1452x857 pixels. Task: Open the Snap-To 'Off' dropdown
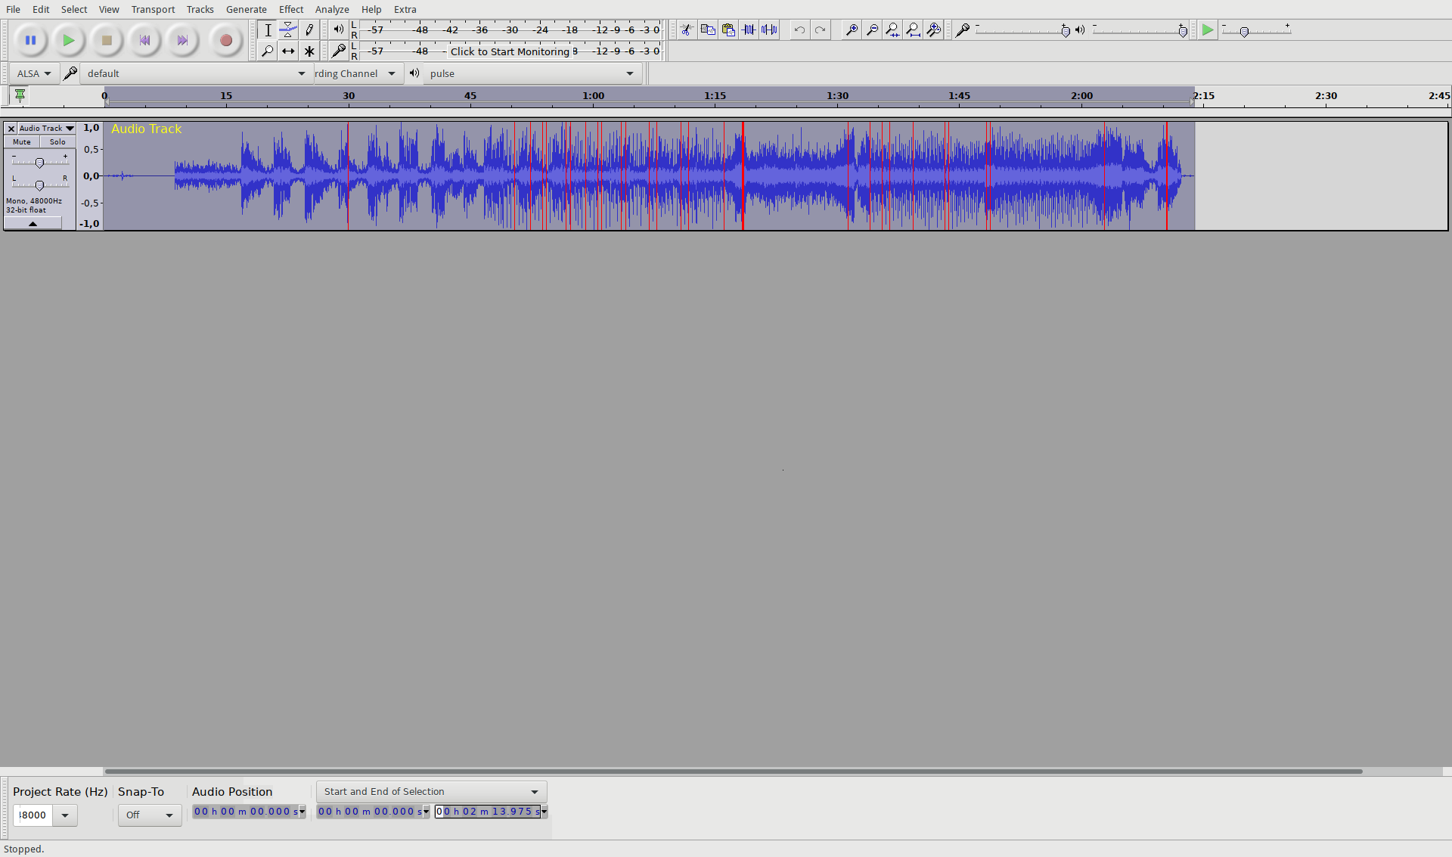(x=150, y=815)
